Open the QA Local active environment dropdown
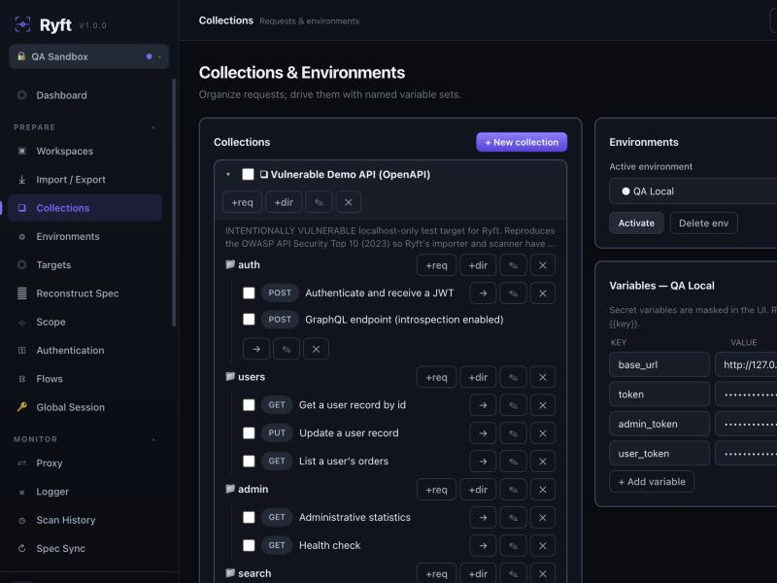The image size is (777, 583). pos(693,191)
